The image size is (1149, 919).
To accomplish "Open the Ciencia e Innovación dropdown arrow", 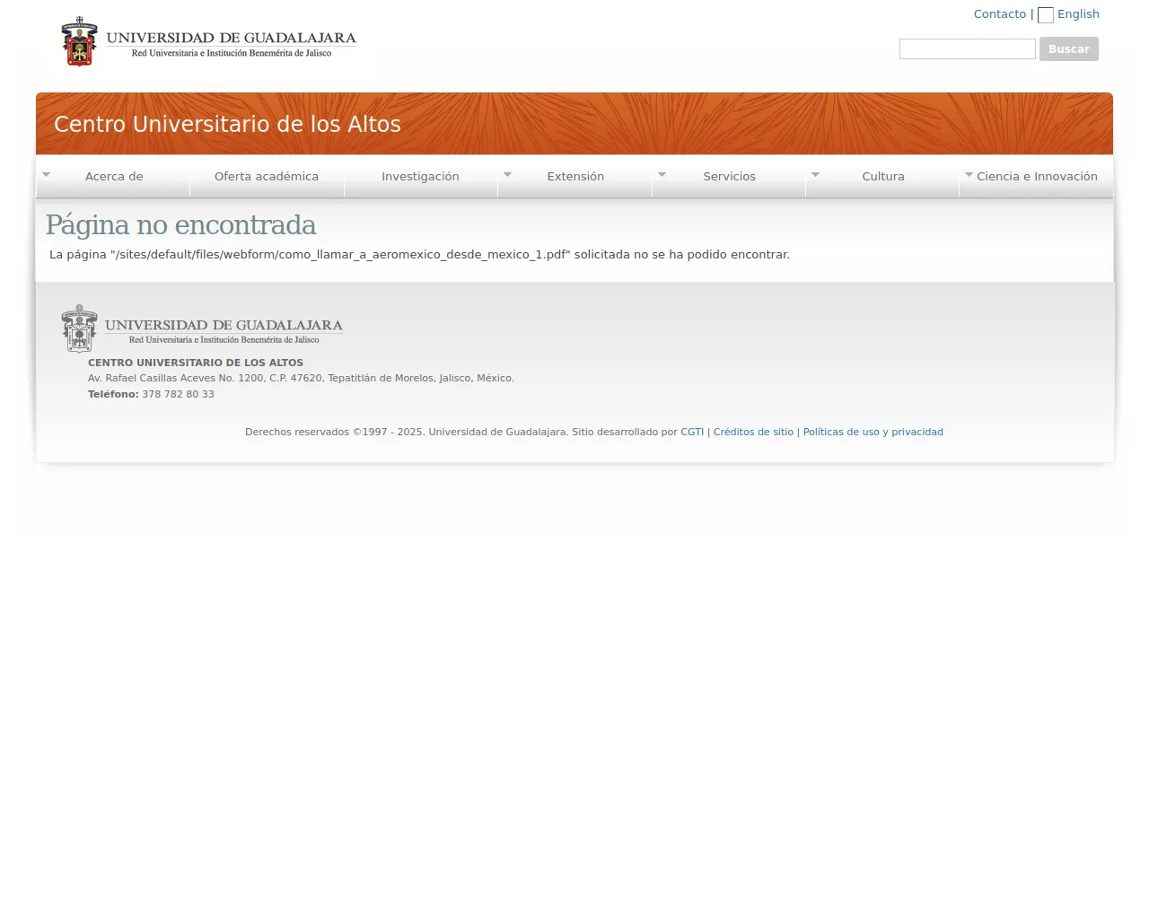I will (969, 175).
